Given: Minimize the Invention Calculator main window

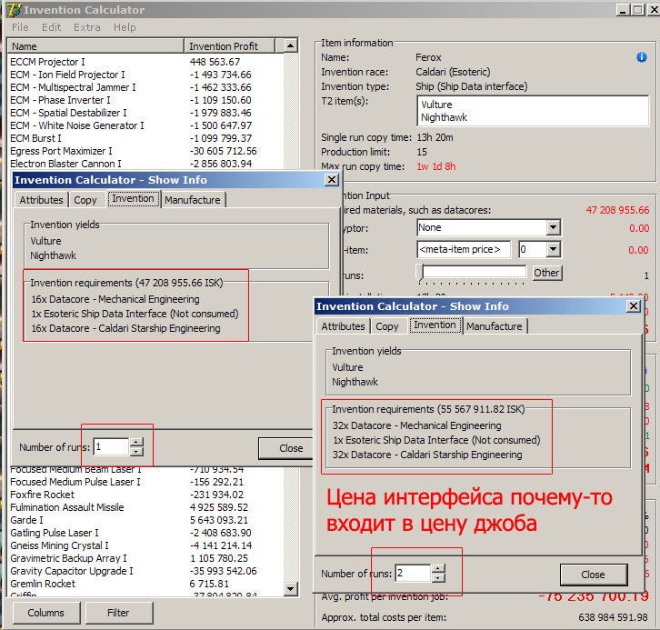Looking at the screenshot, I should (623, 10).
